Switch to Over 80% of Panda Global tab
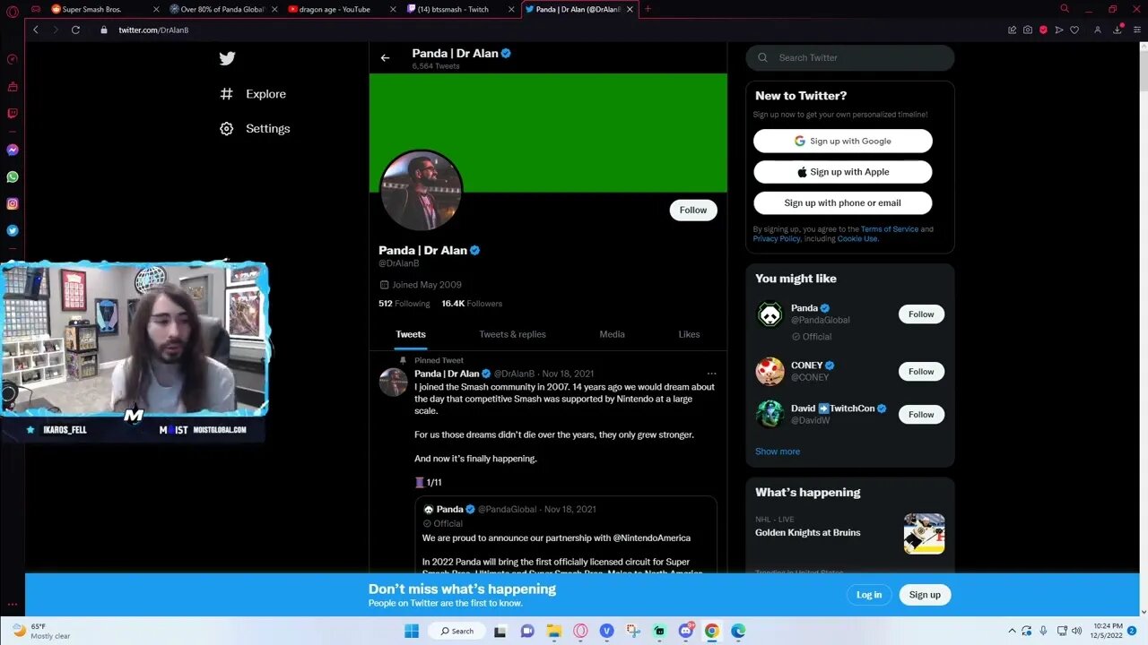Viewport: 1148px width, 645px height. point(223,9)
